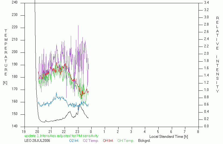The width and height of the screenshot is (223, 144).
Task: Click the 1.4 intensity tick label
Action: click(206, 75)
